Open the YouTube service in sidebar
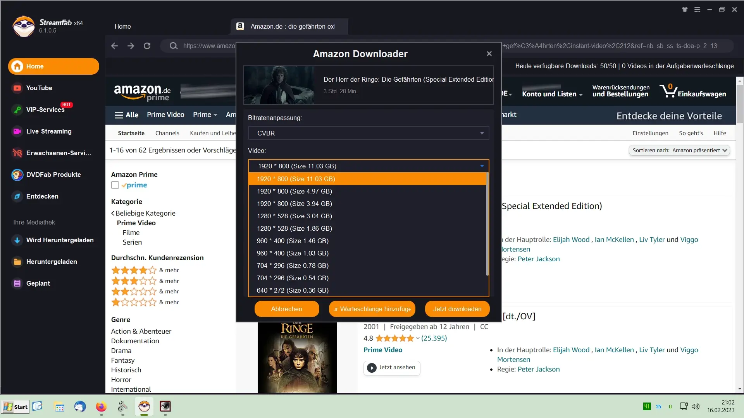 click(39, 88)
